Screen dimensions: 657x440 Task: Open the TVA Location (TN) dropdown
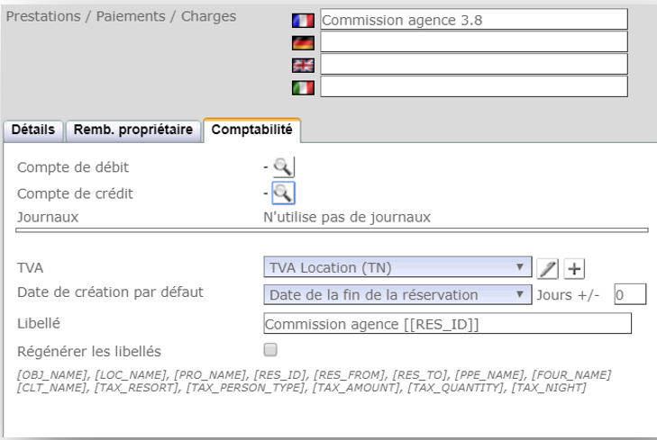coord(397,267)
